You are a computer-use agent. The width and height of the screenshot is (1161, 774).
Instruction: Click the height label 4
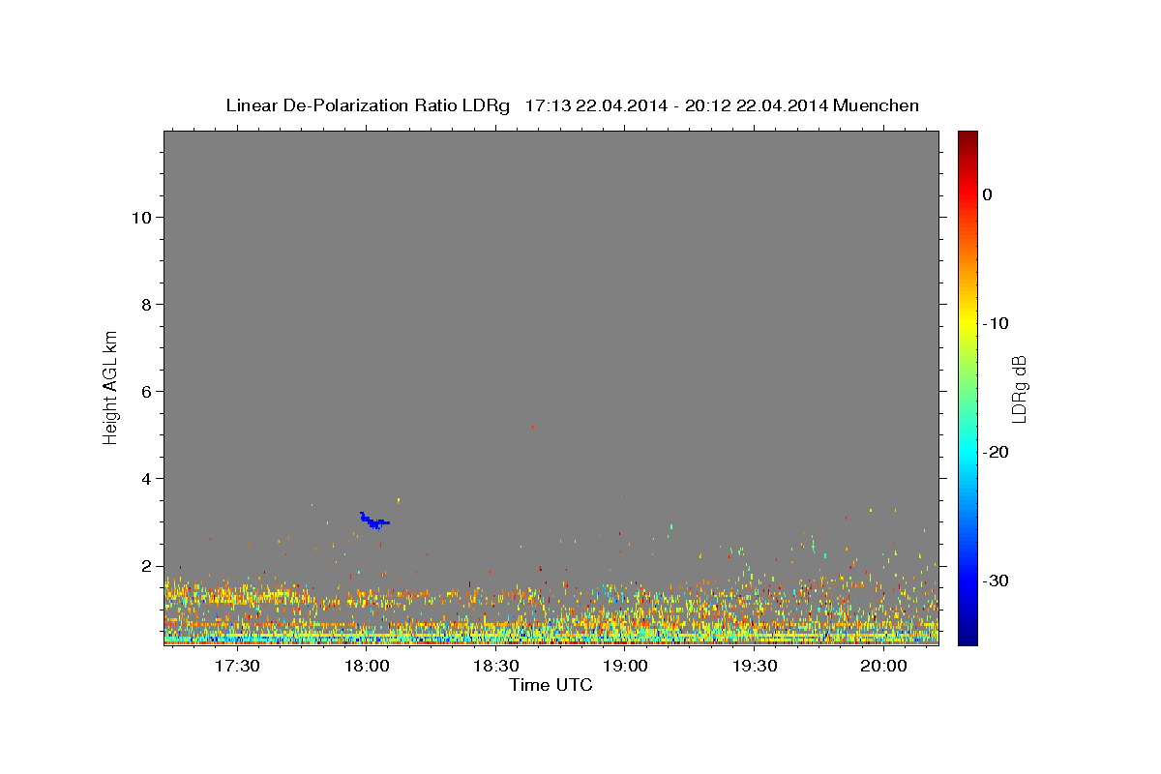(147, 479)
